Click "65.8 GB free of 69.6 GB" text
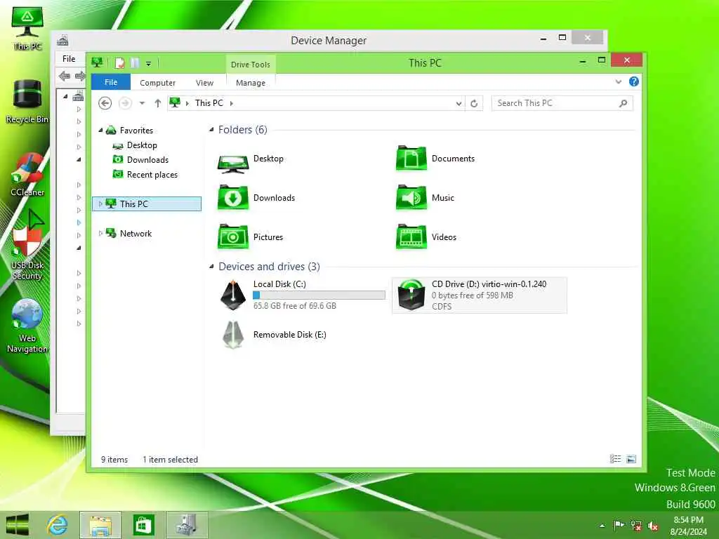Viewport: 719px width, 539px height. [x=295, y=306]
